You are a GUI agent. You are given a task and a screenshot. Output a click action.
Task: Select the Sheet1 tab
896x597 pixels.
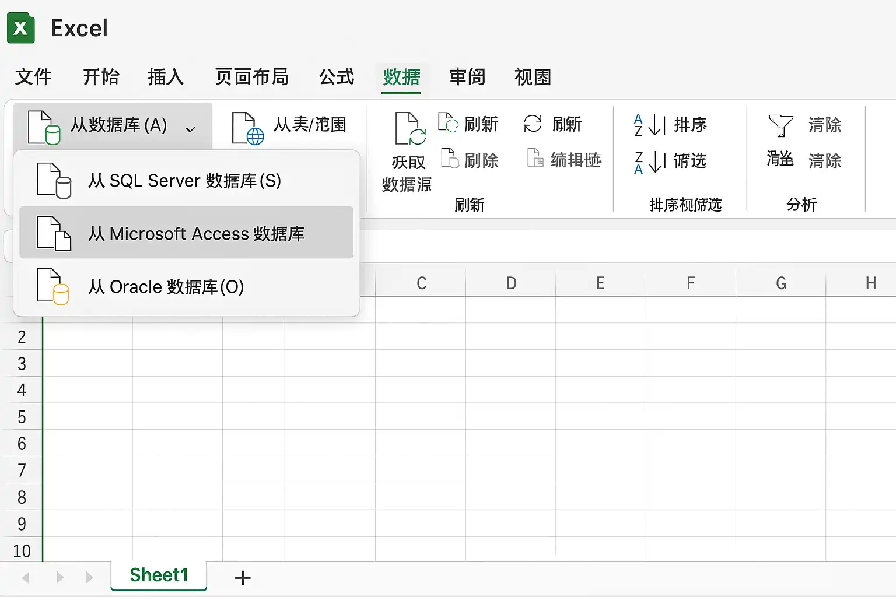point(159,575)
